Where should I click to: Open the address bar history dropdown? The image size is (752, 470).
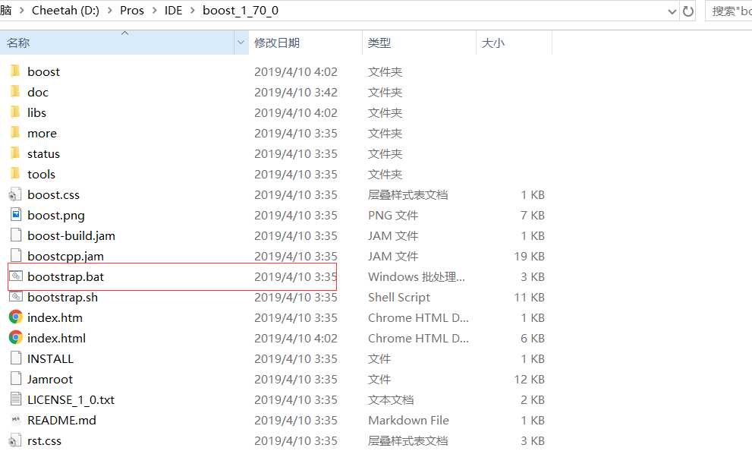(x=672, y=11)
